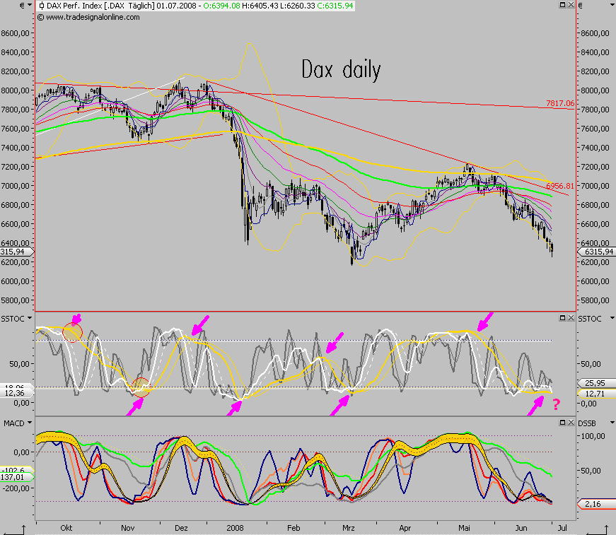The image size is (616, 535).
Task: Maximize the DAX price chart pane
Action: (x=562, y=5)
